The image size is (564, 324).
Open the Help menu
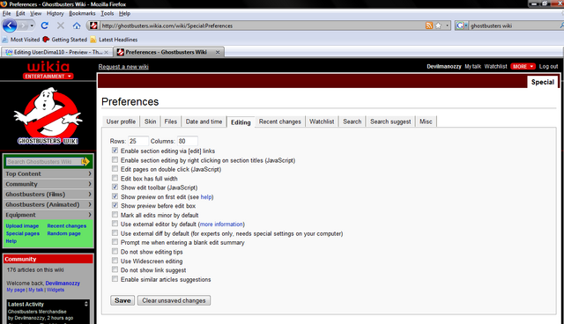tap(124, 13)
